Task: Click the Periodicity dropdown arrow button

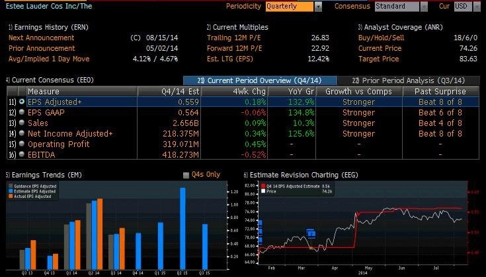Action: click(x=318, y=7)
